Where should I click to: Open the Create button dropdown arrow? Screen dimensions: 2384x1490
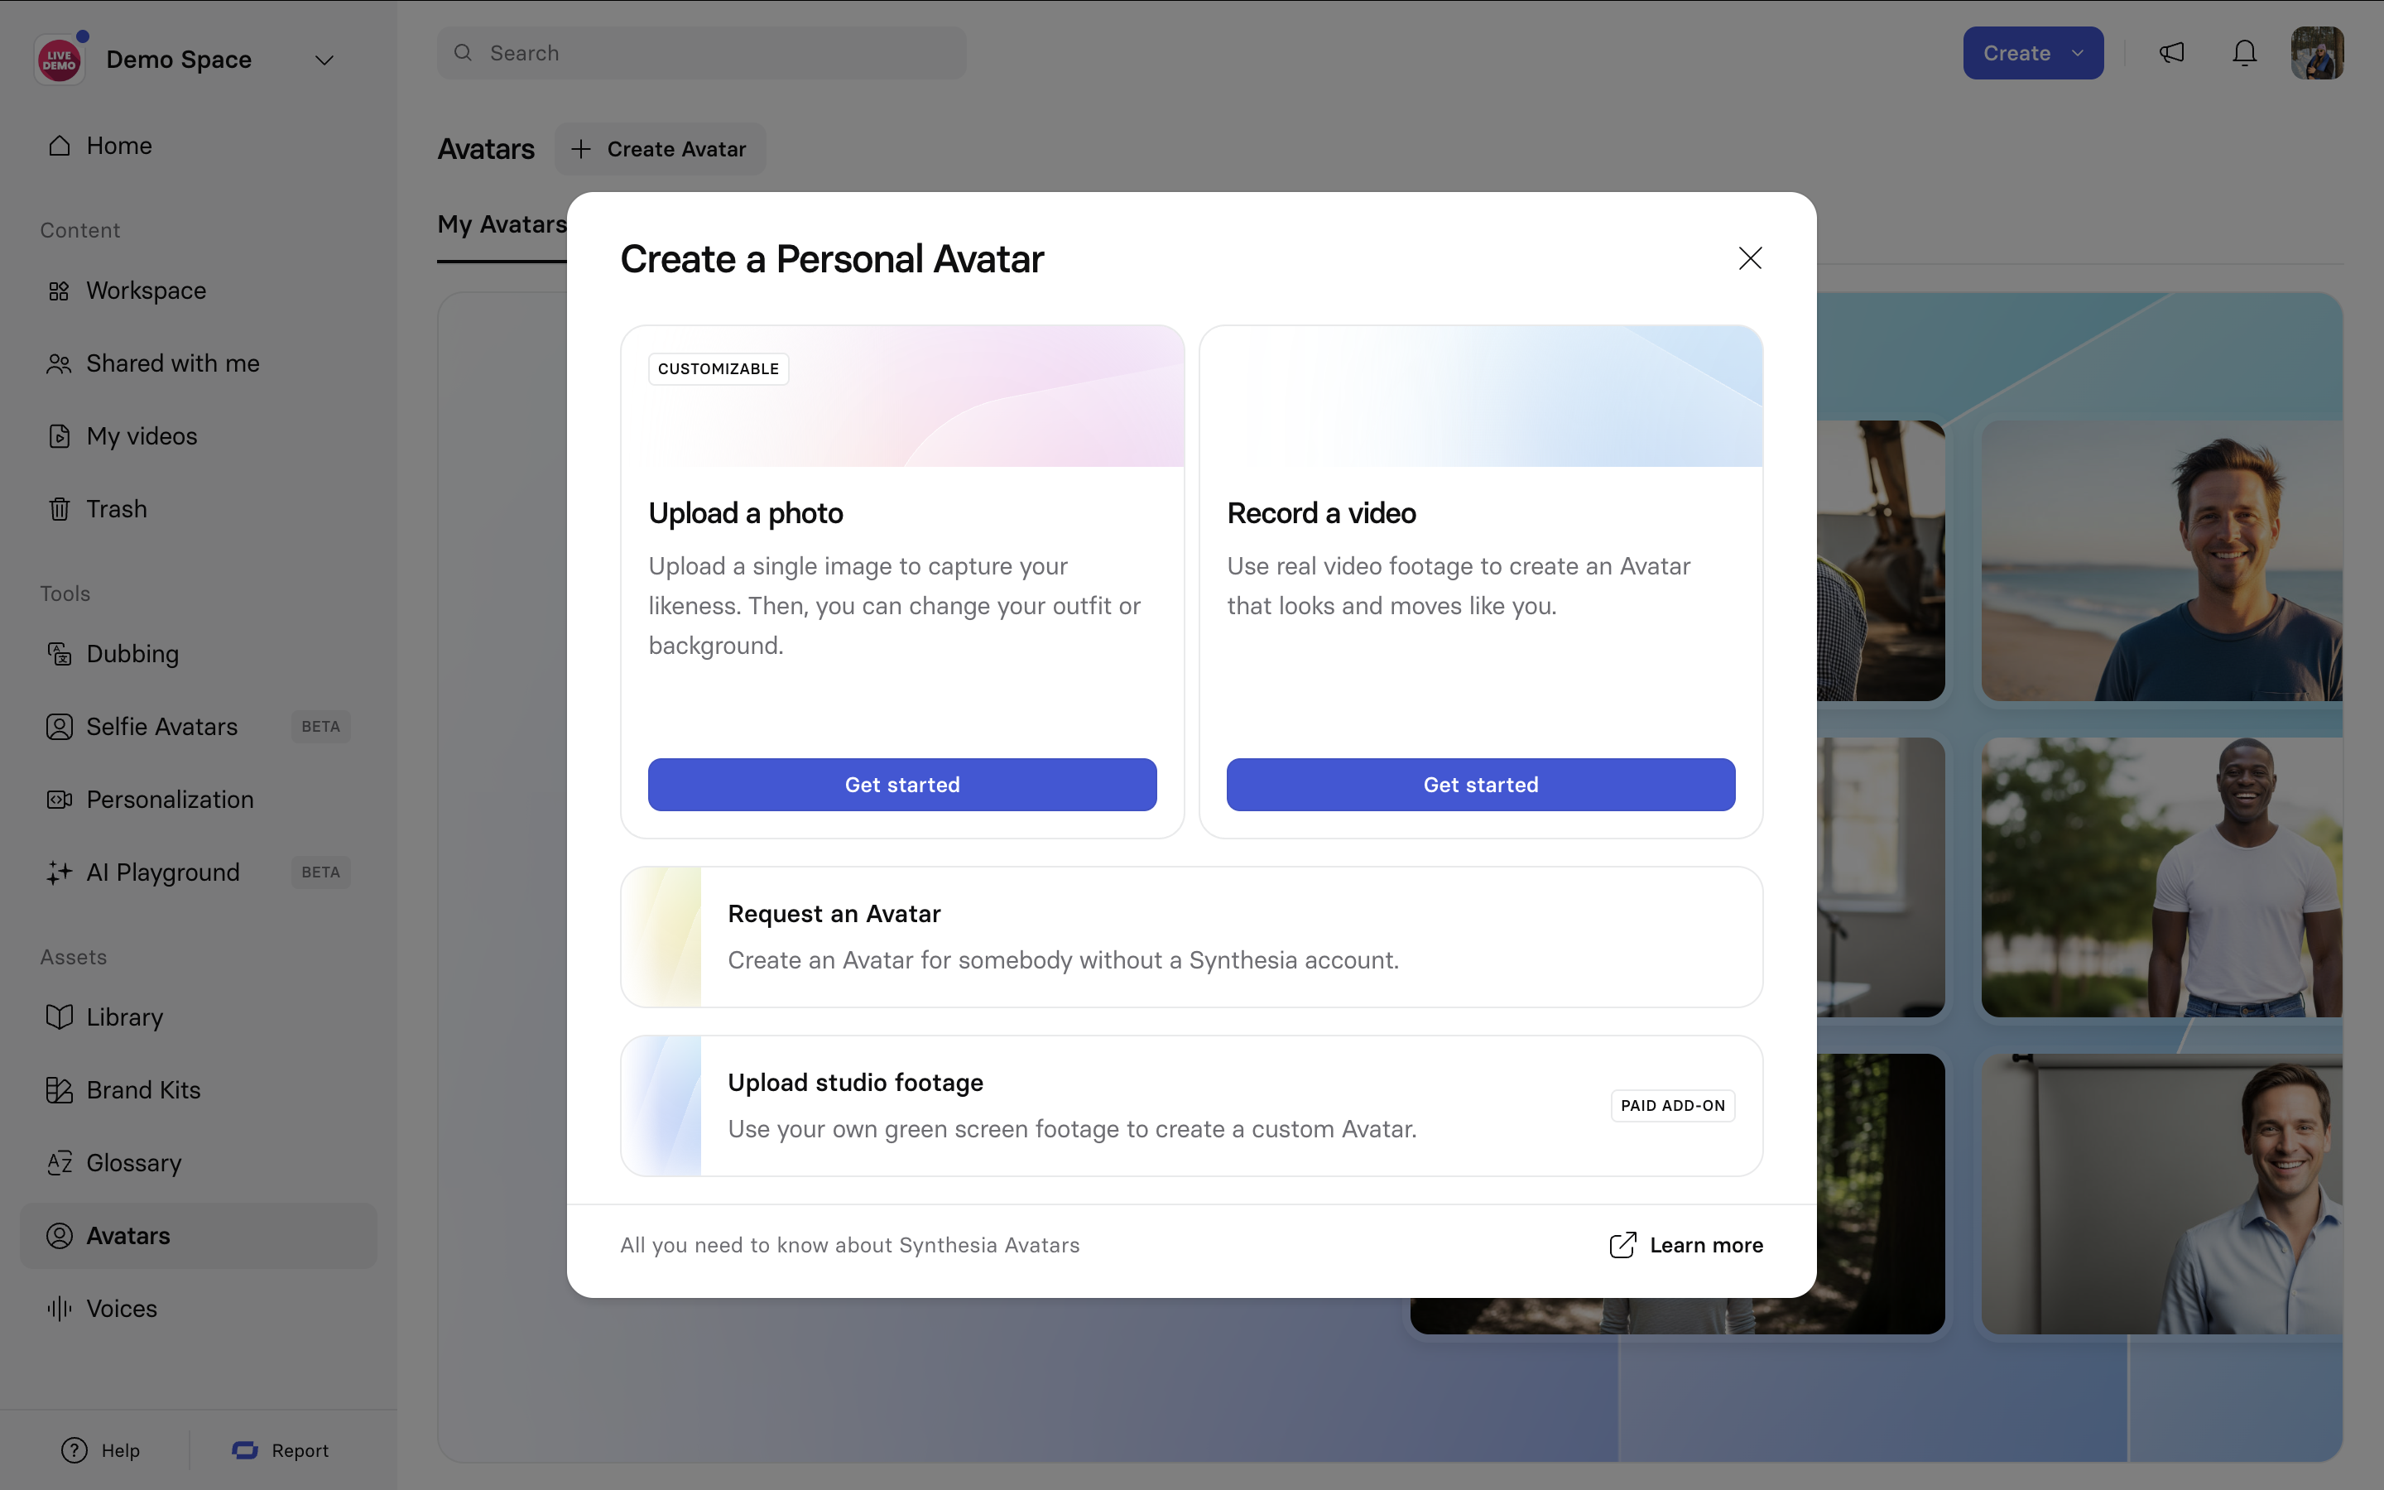2078,53
